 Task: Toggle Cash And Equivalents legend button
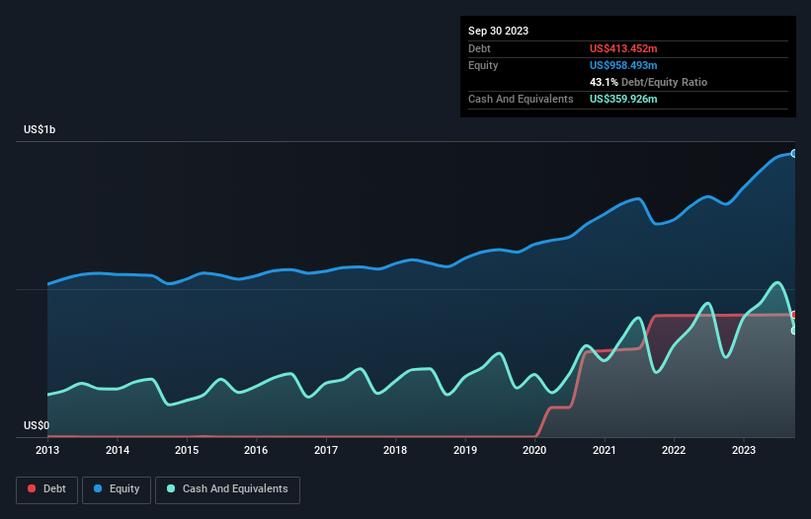227,489
